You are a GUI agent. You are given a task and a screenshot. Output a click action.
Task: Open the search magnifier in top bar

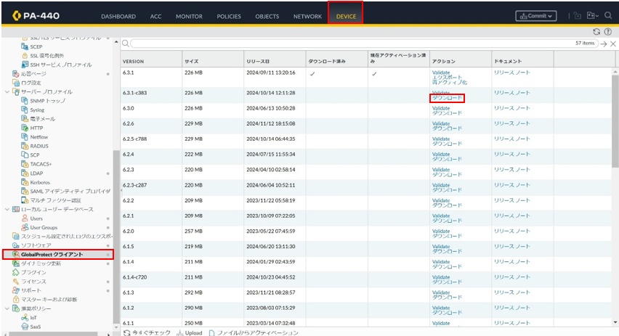608,16
